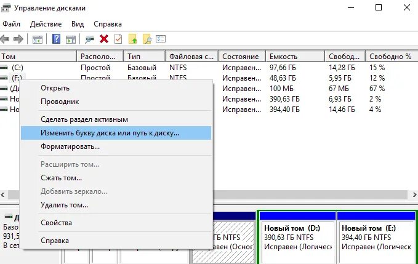Maximize the Disk Management window

click(x=379, y=7)
